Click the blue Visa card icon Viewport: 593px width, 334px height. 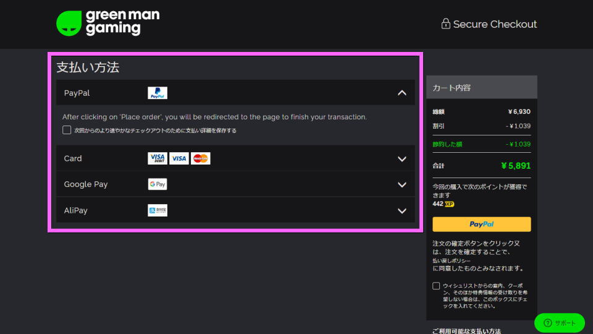coord(179,158)
